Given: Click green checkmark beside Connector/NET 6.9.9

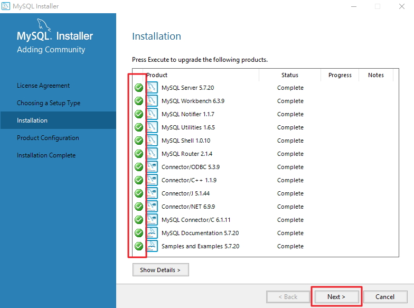Looking at the screenshot, I should click(139, 206).
